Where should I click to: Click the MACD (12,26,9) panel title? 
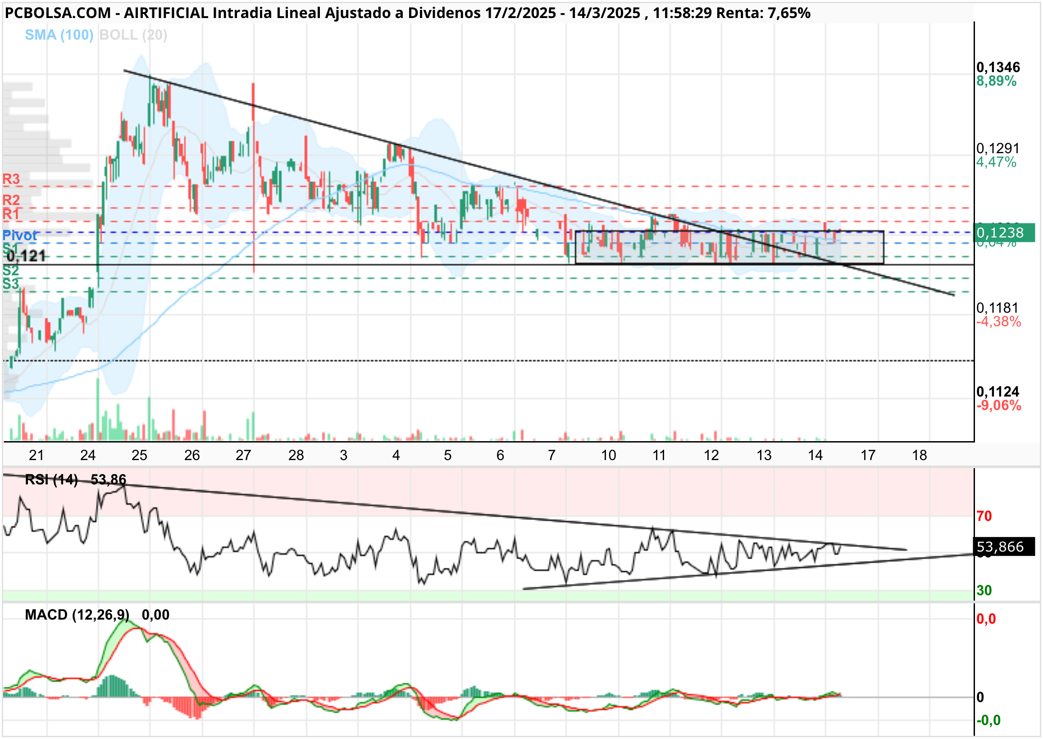point(77,615)
